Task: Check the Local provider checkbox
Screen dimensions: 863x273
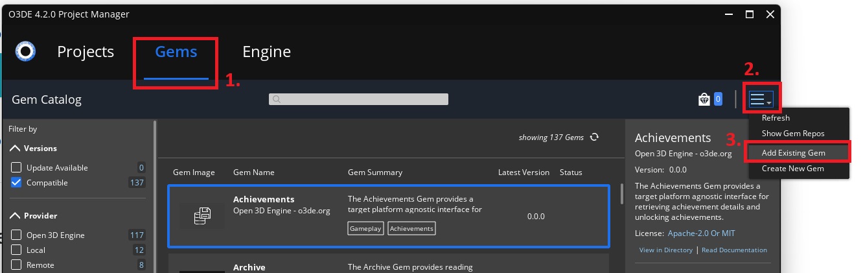Action: click(17, 250)
